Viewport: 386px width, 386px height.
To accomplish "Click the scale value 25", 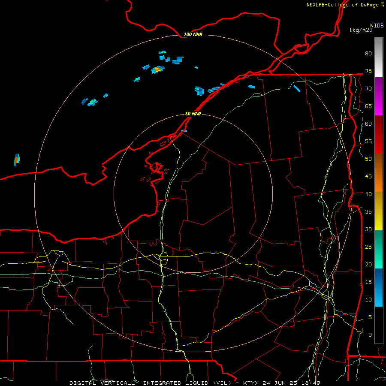I will 368,247.
